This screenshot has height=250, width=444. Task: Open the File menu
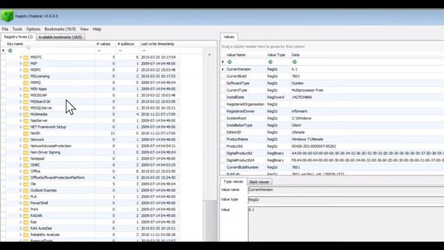coord(5,29)
